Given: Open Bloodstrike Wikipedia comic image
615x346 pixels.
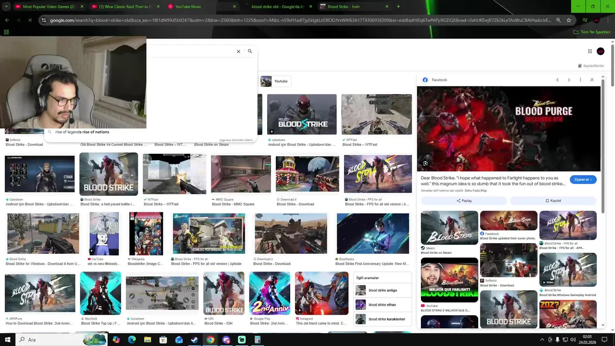Looking at the screenshot, I should 146,234.
